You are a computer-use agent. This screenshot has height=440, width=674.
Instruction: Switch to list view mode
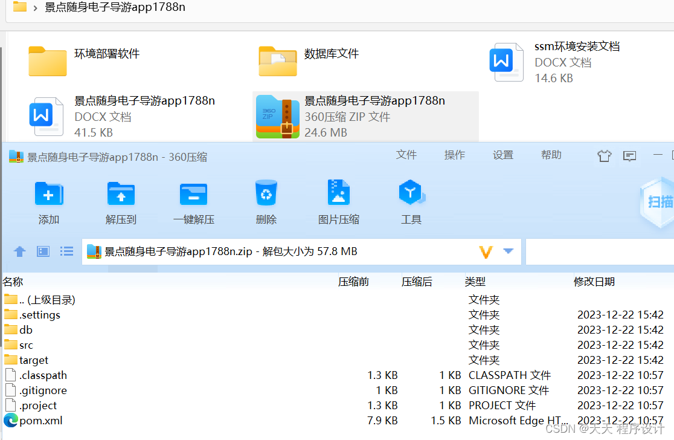point(66,251)
